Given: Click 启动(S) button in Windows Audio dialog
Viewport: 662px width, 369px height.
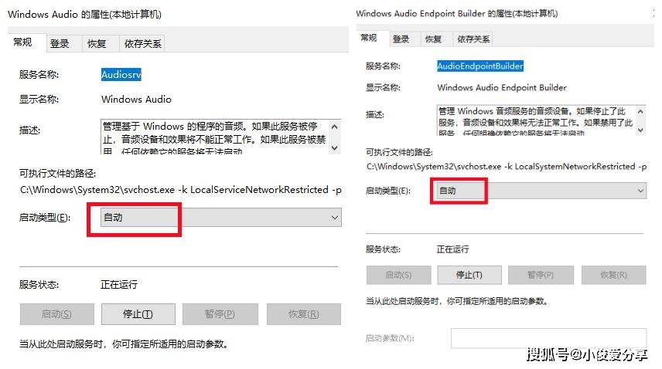Looking at the screenshot, I should click(57, 314).
